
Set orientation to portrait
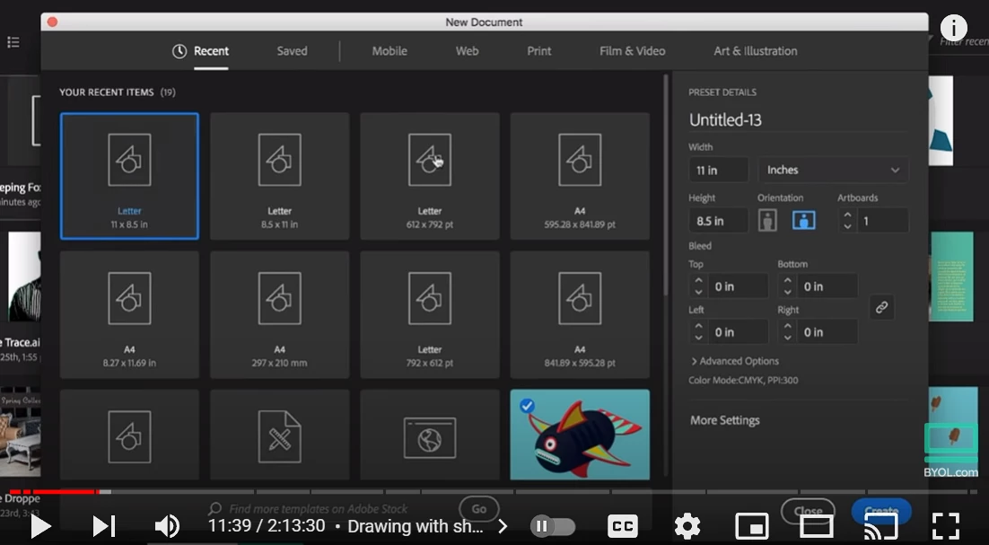click(x=767, y=221)
